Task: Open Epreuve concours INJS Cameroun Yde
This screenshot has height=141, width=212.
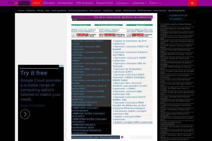Action: pos(127,93)
